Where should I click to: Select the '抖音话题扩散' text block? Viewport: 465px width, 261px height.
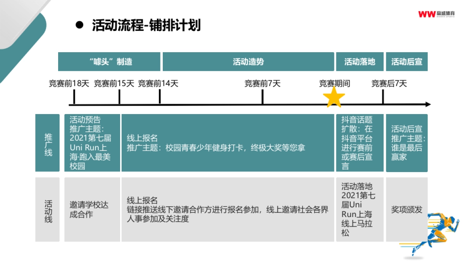pyautogui.click(x=360, y=143)
